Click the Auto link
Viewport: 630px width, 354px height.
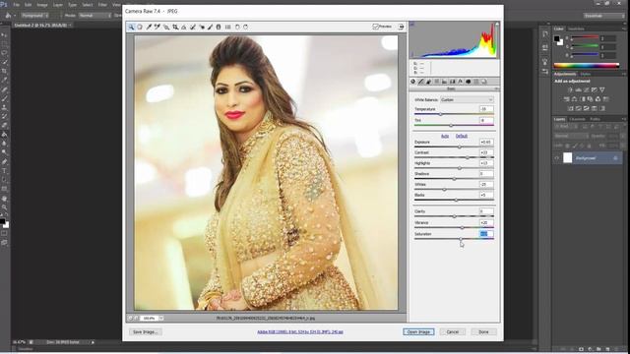coord(445,136)
